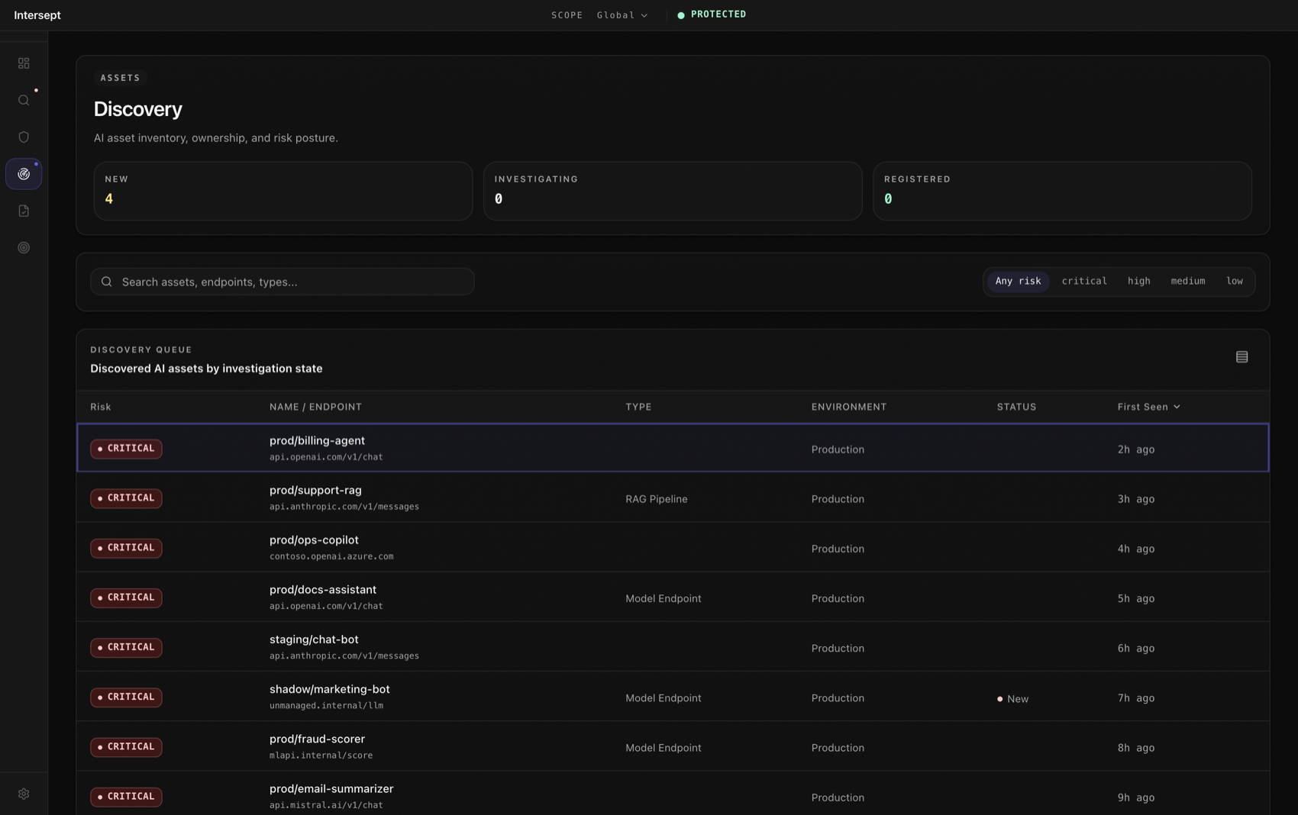This screenshot has height=815, width=1298.
Task: Open the target icon in sidebar
Action: pyautogui.click(x=24, y=248)
